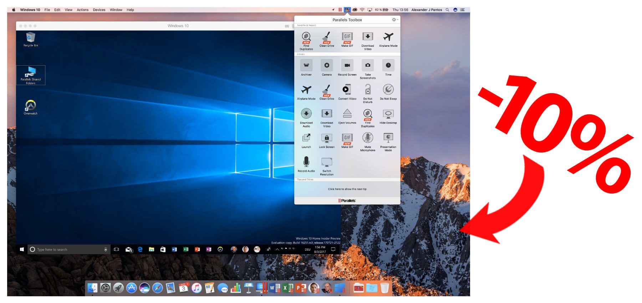The image size is (642, 303).
Task: Enable Airplane Mode from Library section
Action: click(306, 92)
